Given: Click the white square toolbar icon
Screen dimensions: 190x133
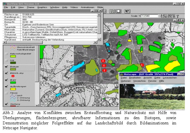Looking at the screenshot, I should [x=119, y=11].
